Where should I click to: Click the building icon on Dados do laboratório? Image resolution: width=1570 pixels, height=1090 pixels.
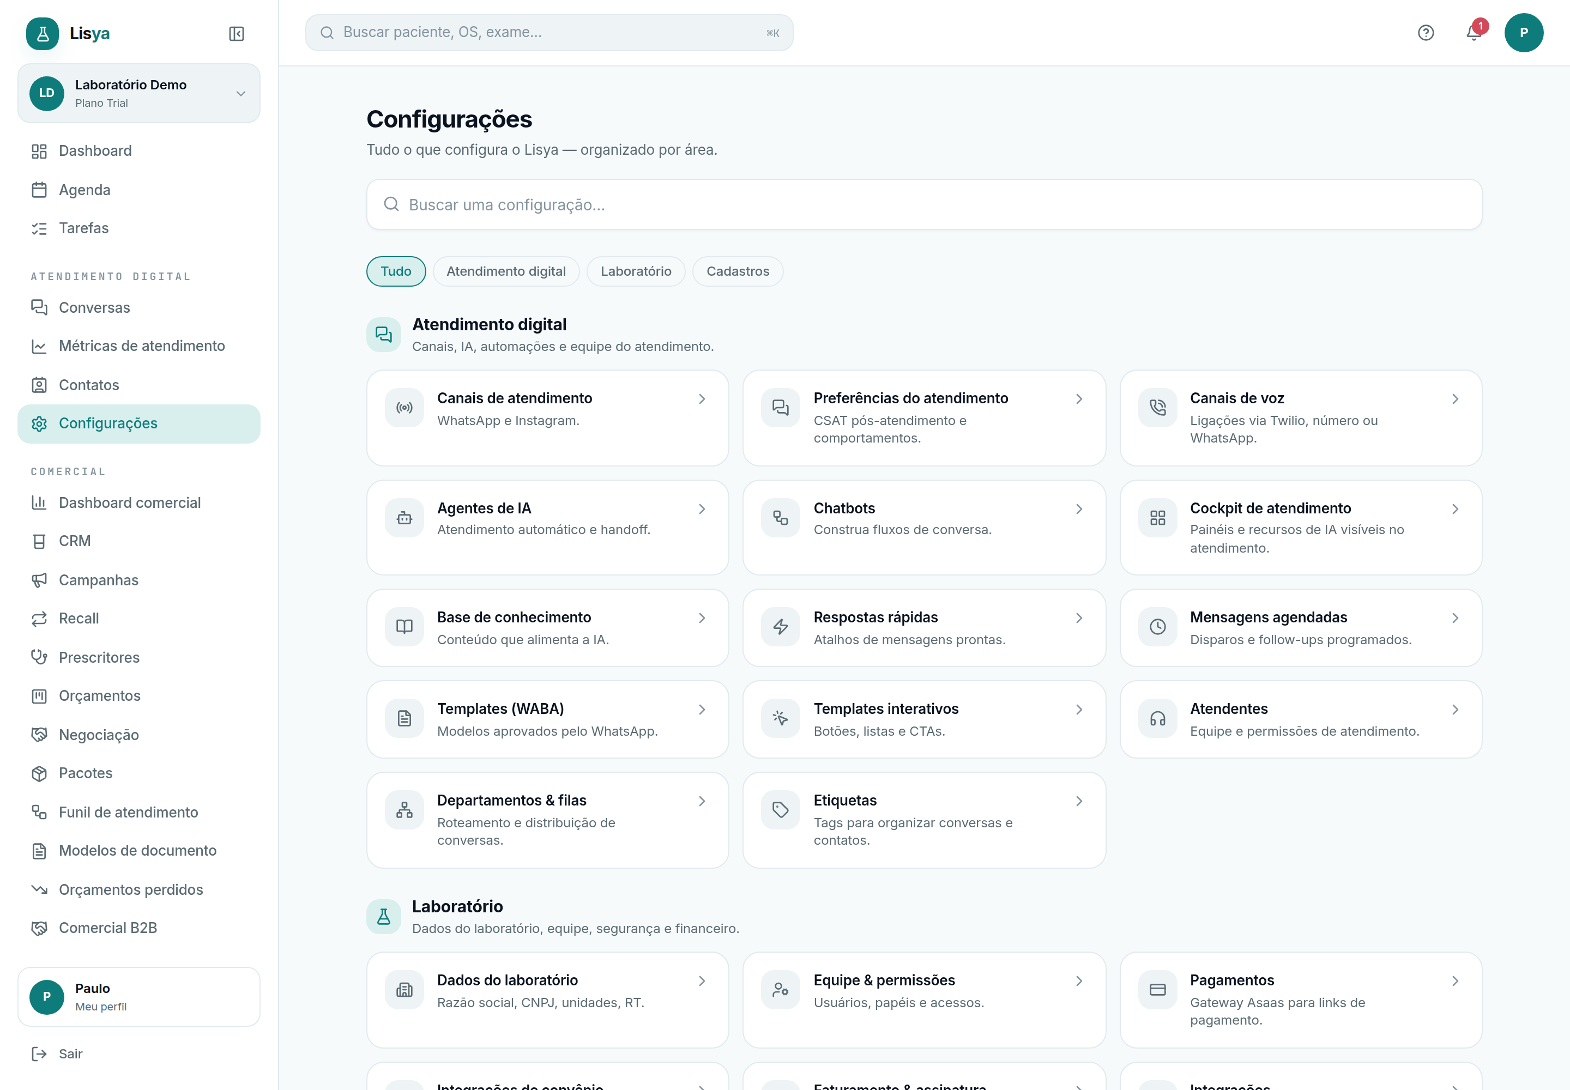404,990
